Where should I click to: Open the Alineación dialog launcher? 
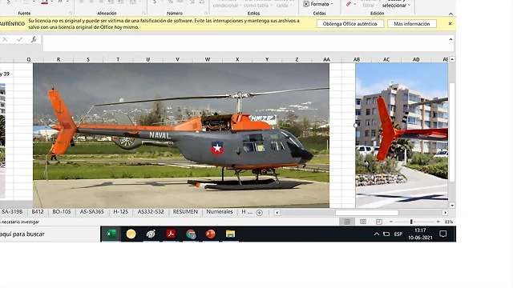point(143,13)
